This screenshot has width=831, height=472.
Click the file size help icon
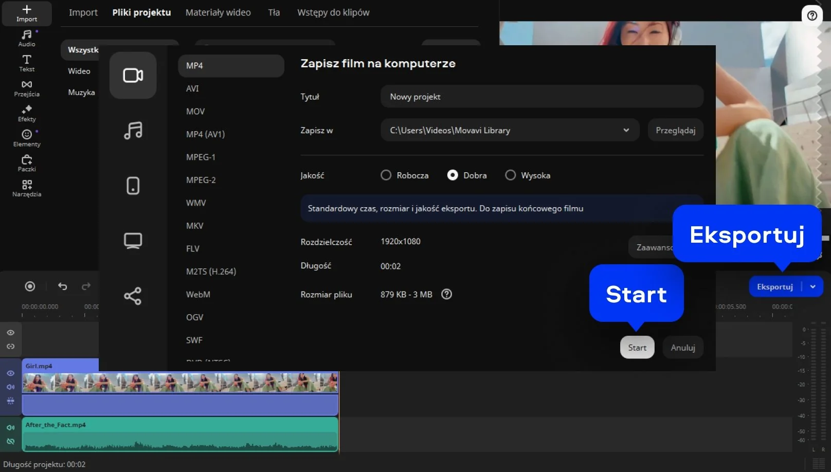click(x=446, y=294)
